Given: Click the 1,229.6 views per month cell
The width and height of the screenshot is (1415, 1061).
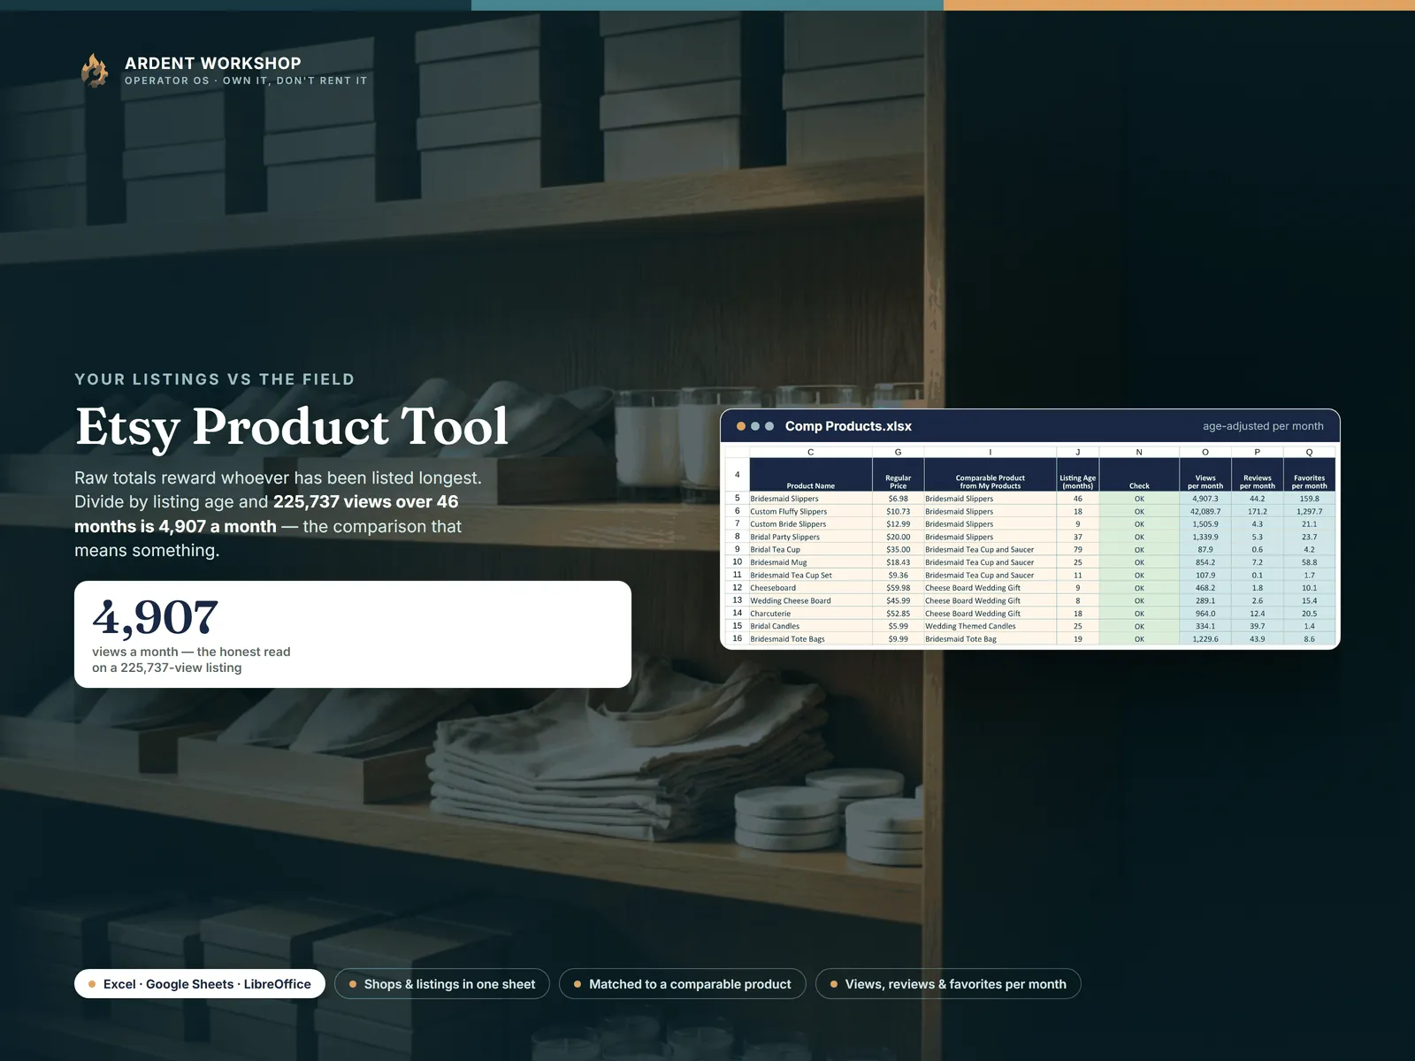Looking at the screenshot, I should coord(1205,638).
